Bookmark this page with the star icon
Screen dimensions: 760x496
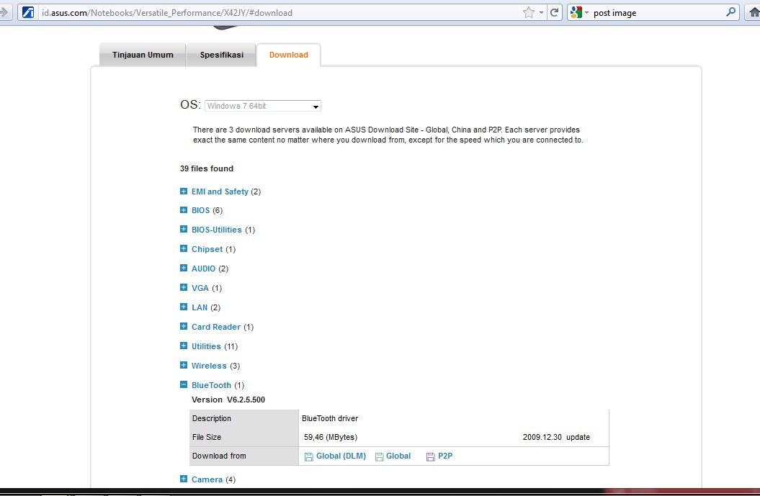click(528, 12)
